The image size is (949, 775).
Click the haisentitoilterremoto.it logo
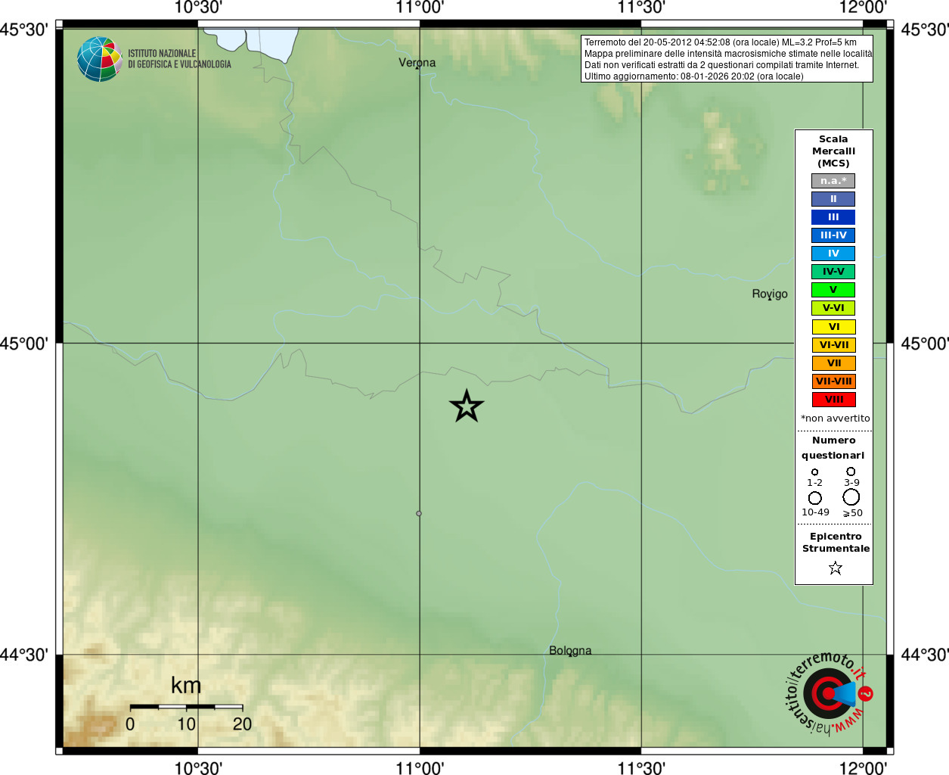point(828,693)
